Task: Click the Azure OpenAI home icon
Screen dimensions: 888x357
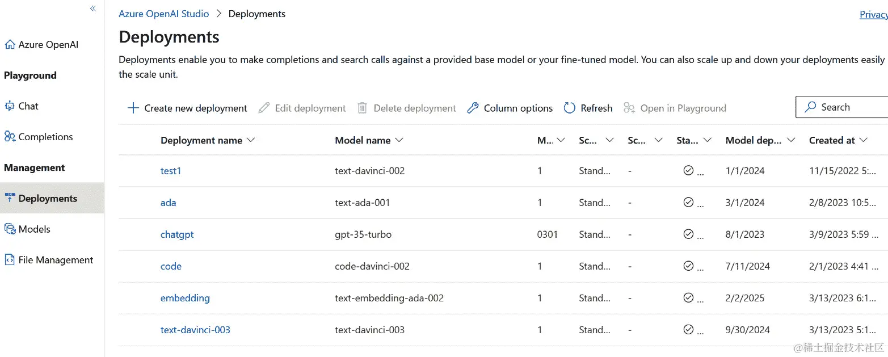Action: (x=10, y=45)
